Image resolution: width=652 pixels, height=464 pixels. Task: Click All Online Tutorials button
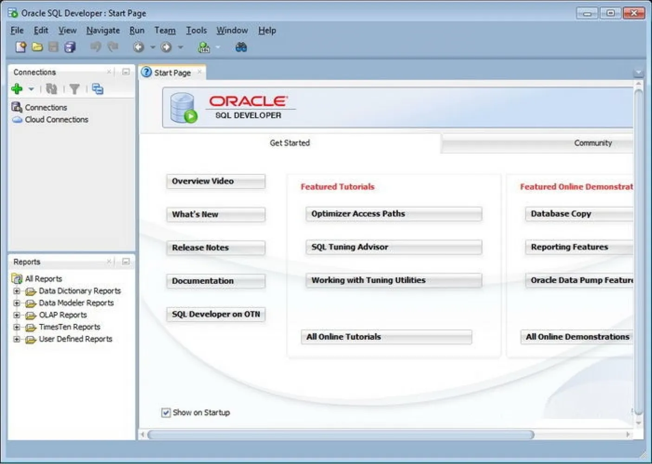386,337
